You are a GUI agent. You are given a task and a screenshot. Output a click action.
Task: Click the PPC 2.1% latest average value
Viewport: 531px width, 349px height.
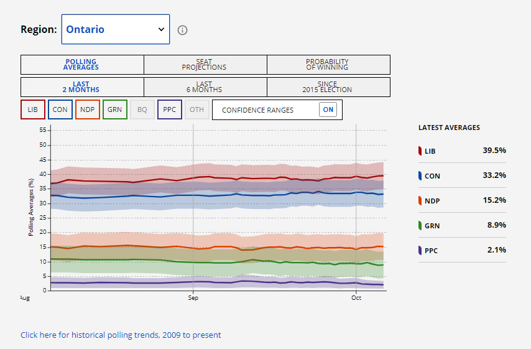coord(497,250)
